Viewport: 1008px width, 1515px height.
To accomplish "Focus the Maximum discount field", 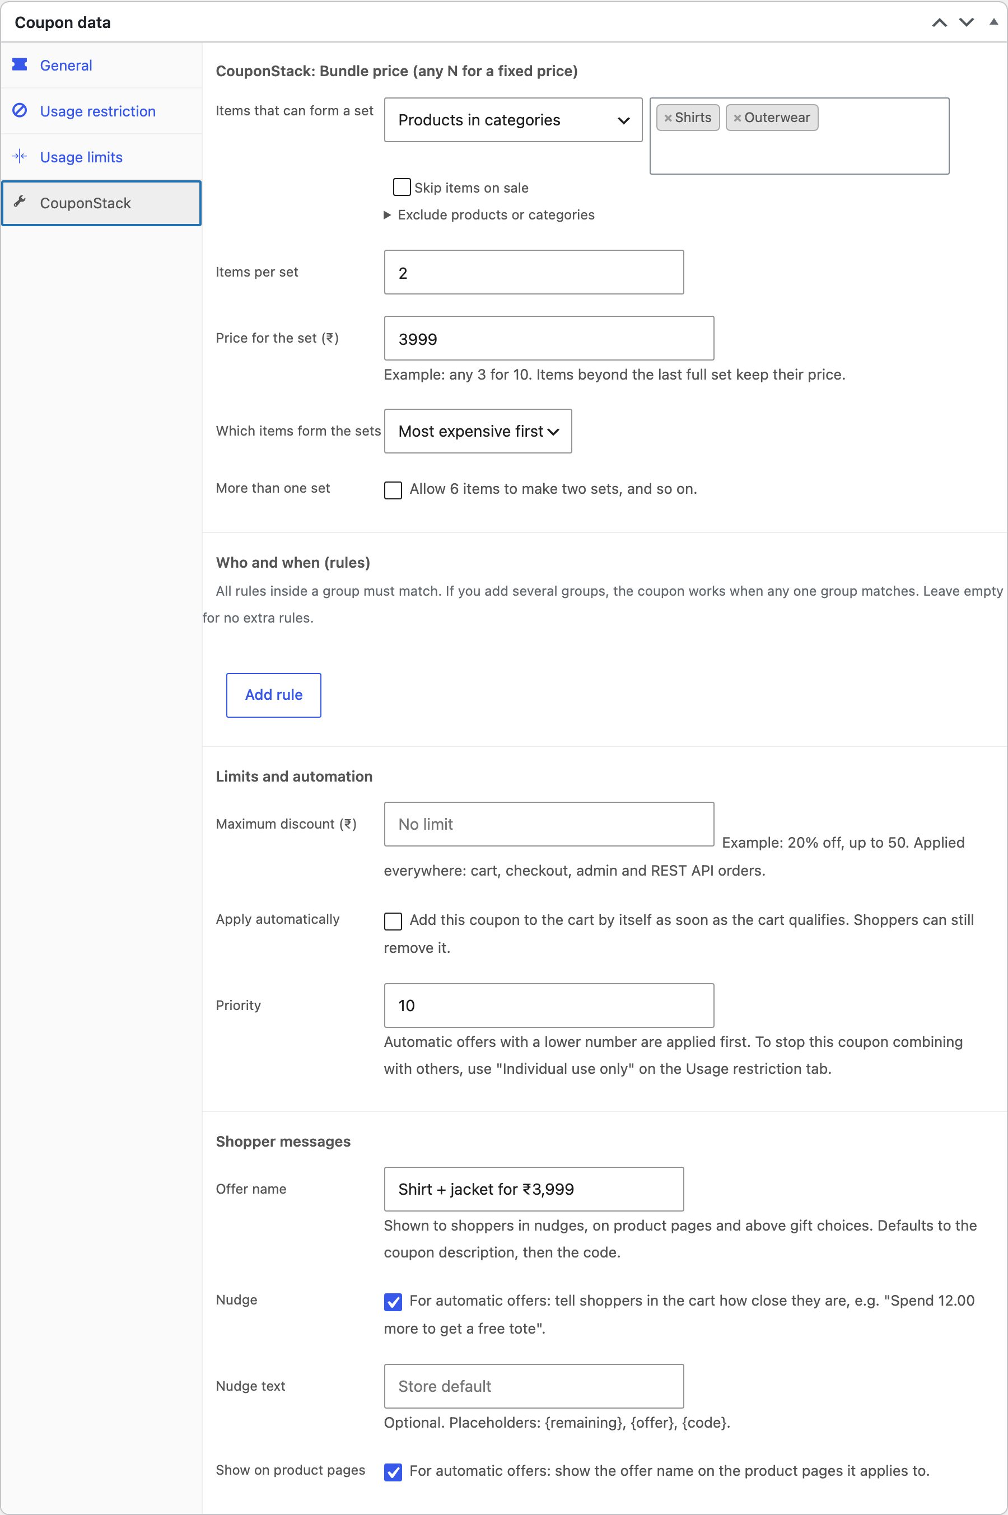I will [549, 824].
